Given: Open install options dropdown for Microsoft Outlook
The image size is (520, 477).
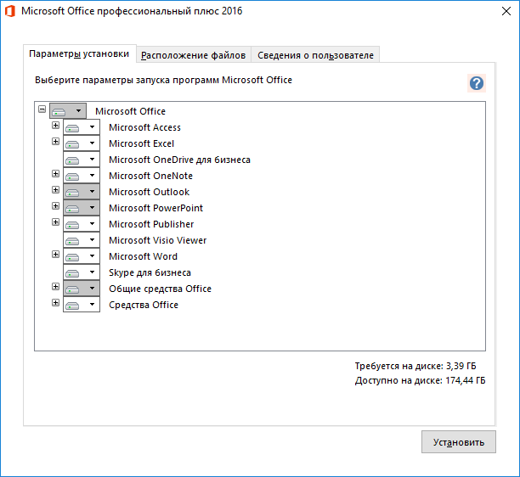Looking at the screenshot, I should (x=92, y=192).
